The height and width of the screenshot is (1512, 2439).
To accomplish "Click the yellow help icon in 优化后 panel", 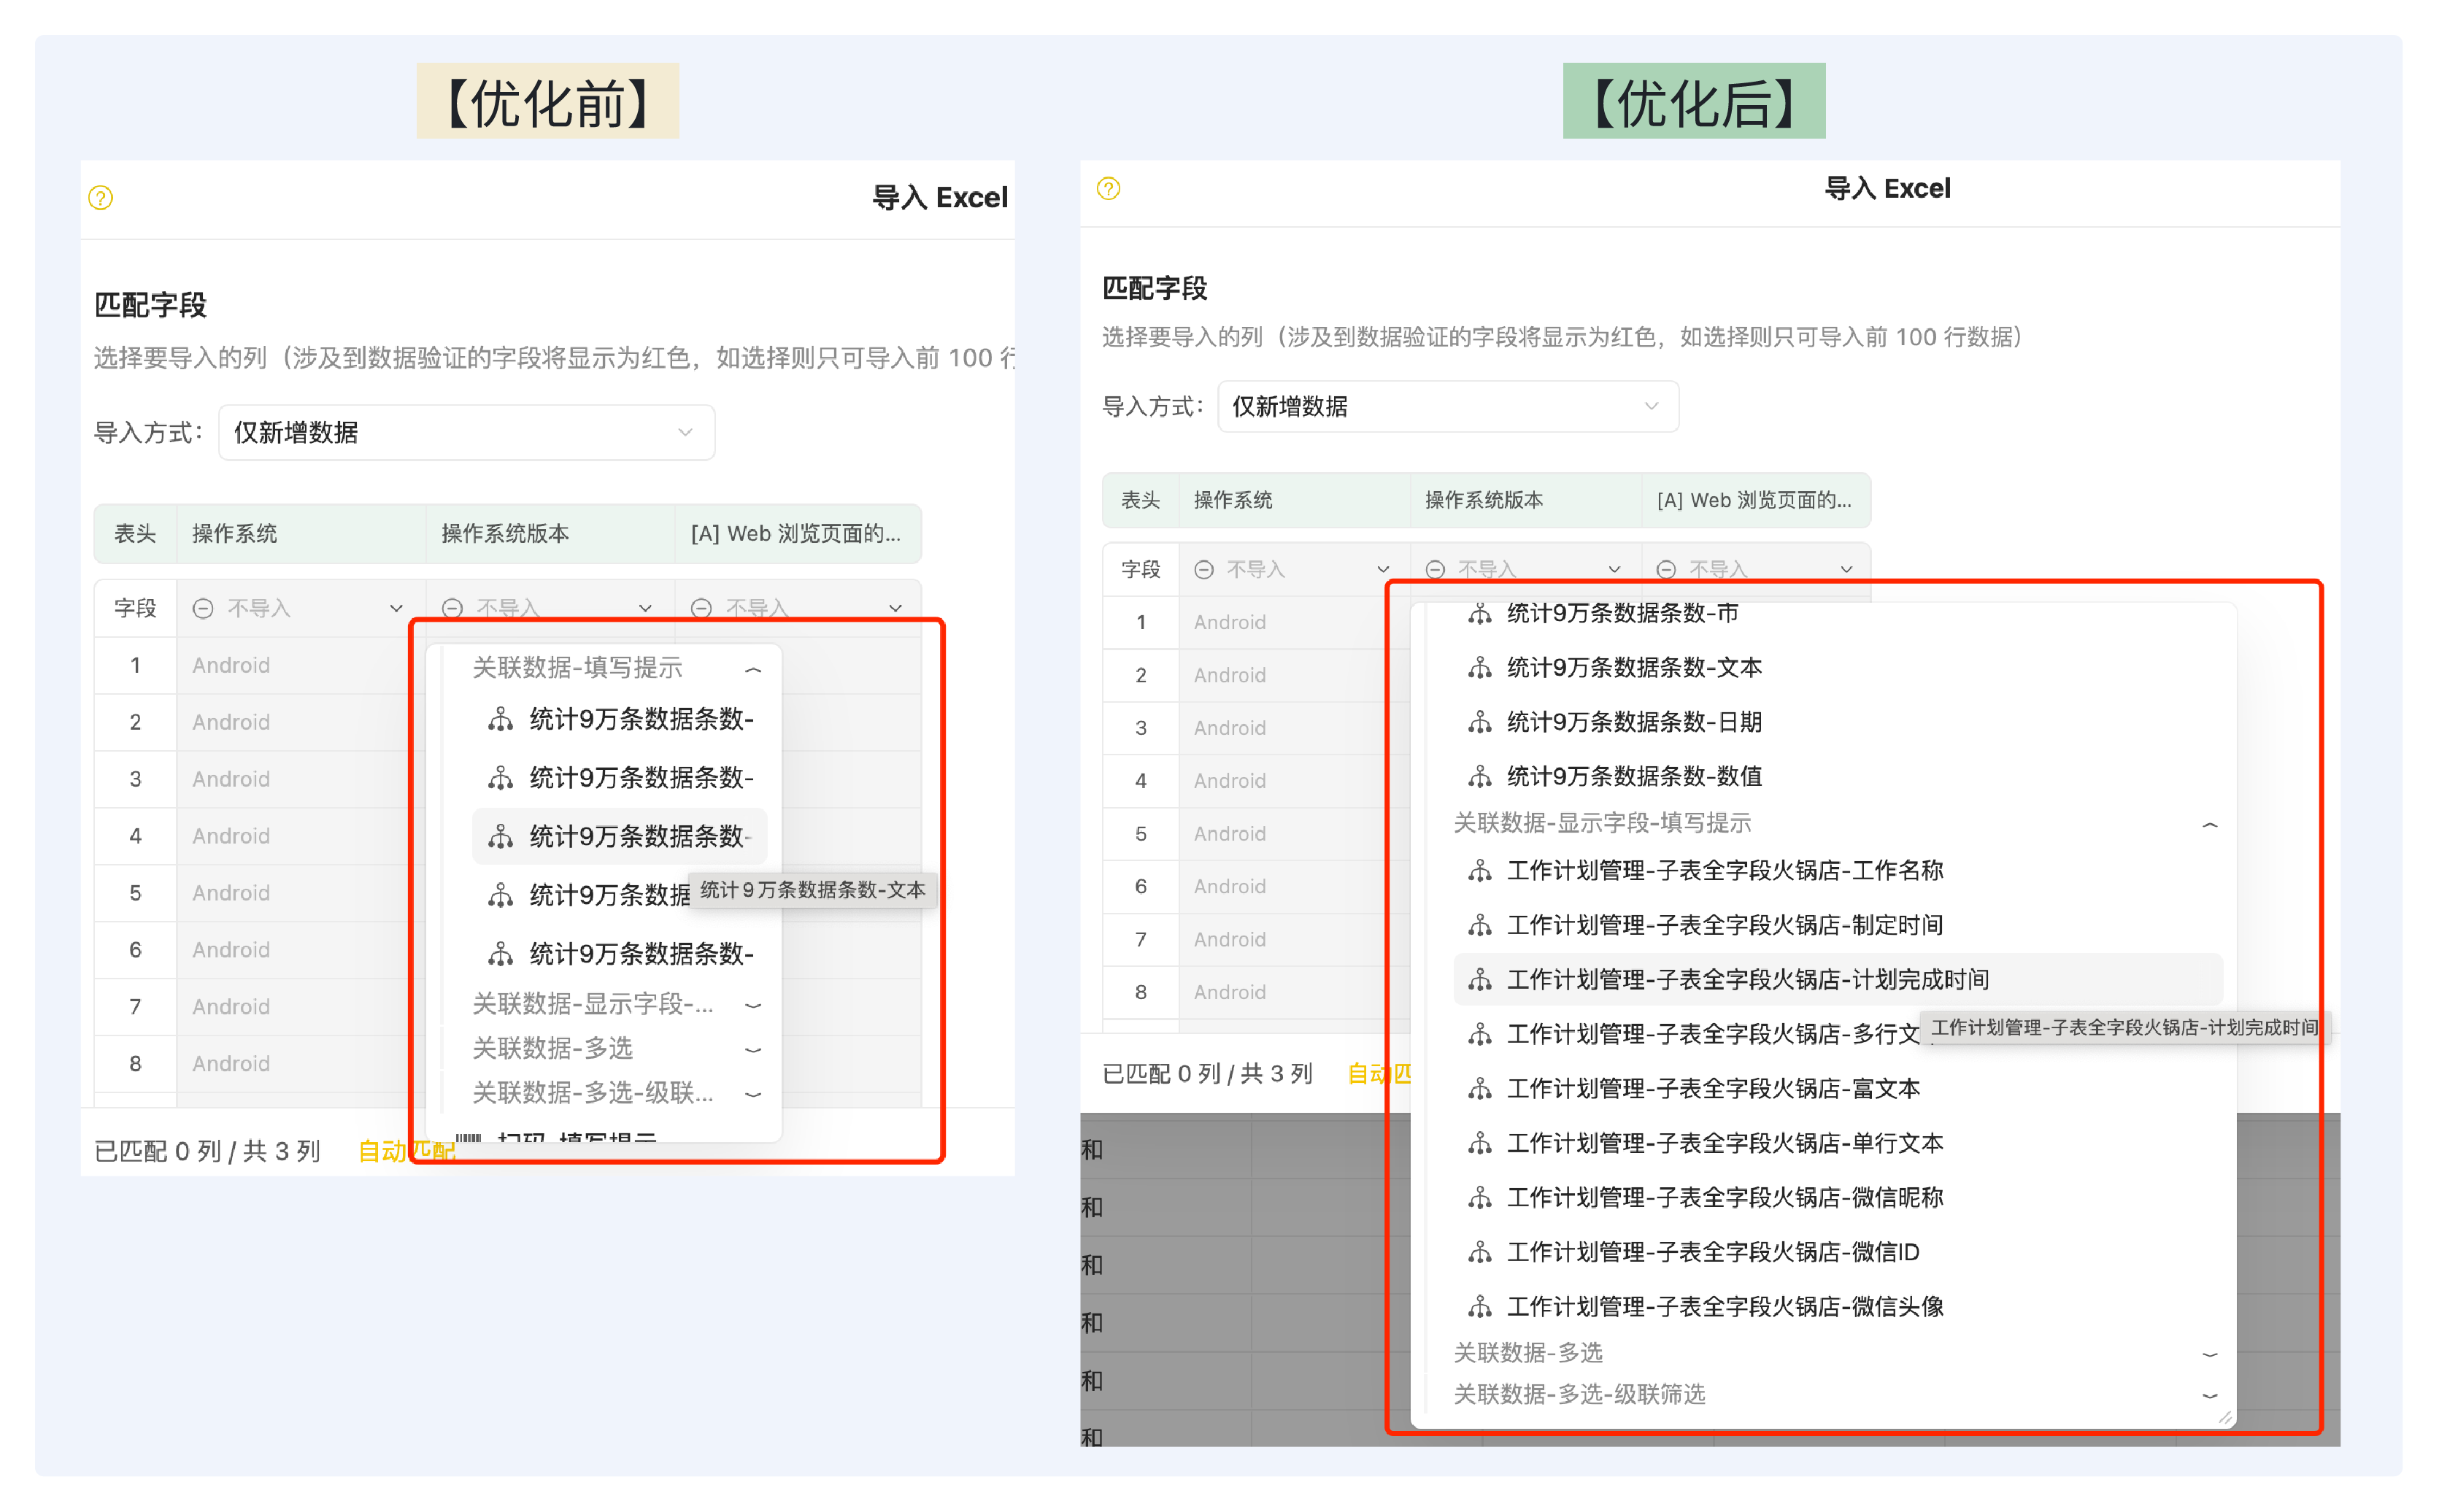I will pyautogui.click(x=1108, y=188).
